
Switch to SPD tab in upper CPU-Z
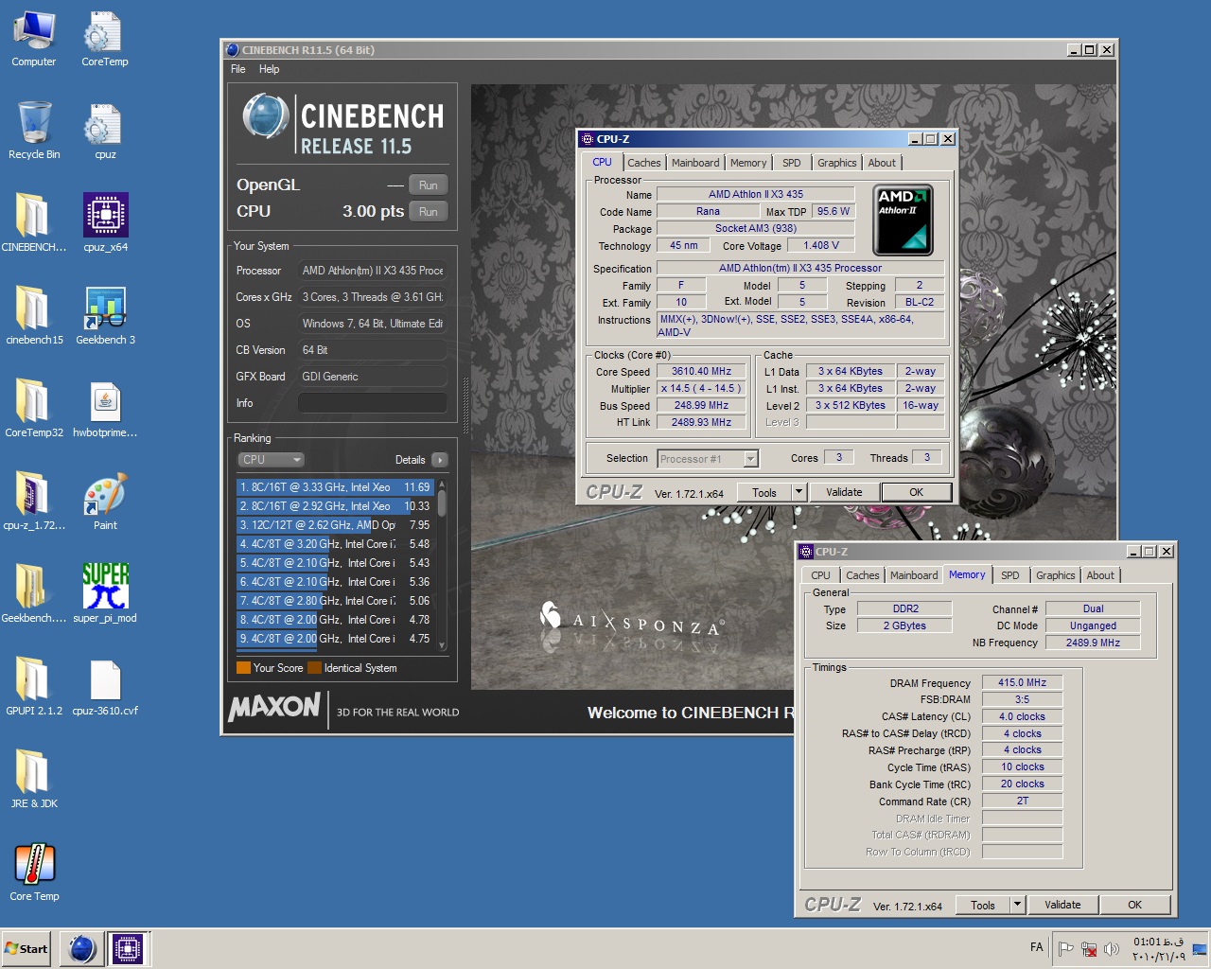point(792,163)
